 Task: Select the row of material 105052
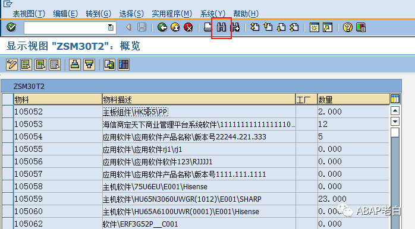coord(8,112)
